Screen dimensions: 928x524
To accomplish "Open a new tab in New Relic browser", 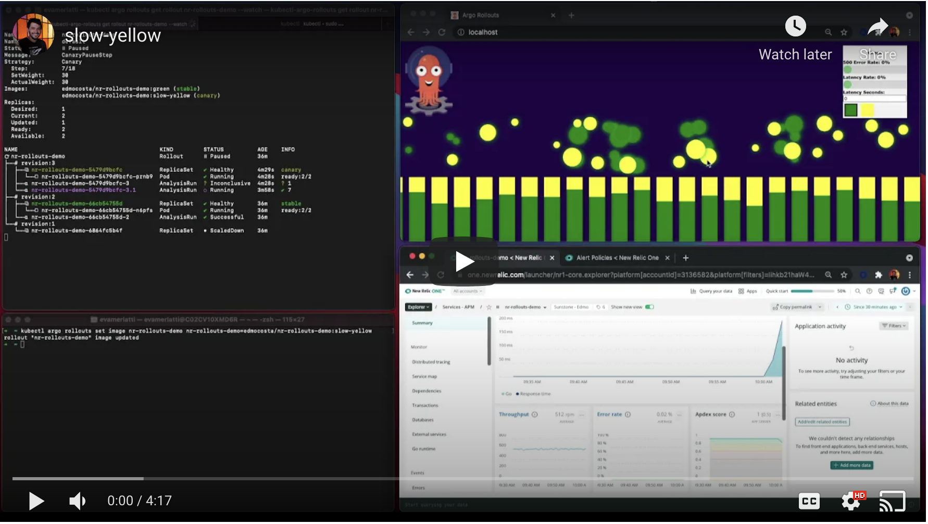I will point(686,258).
